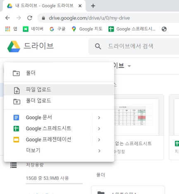Open the apps grid bookmark icon
The width and height of the screenshot is (179, 194).
click(8, 29)
